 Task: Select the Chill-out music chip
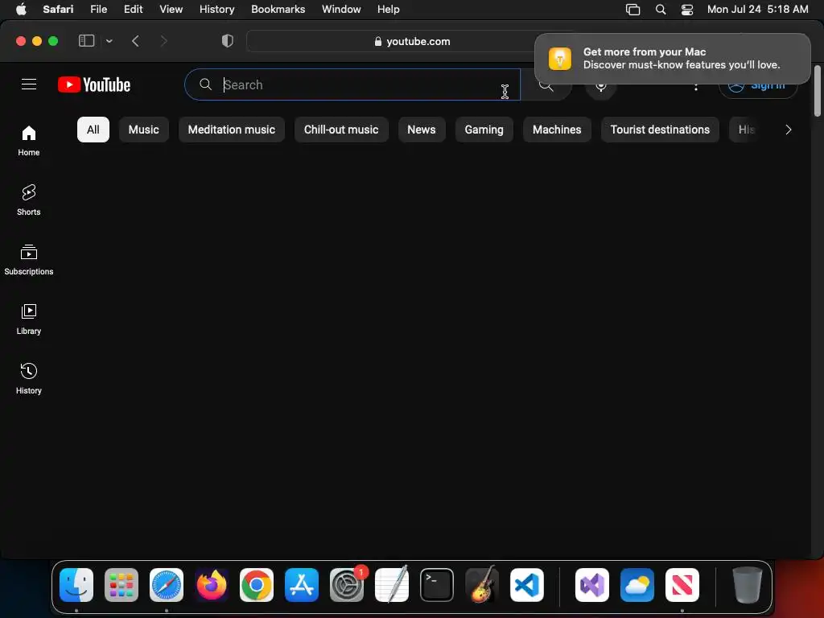[341, 130]
